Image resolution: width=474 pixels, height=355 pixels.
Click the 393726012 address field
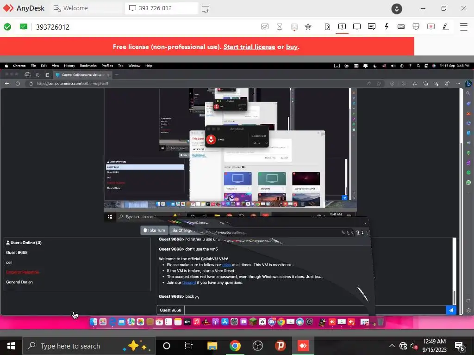point(53,27)
